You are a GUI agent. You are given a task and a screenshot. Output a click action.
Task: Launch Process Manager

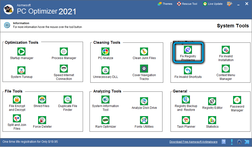(64, 52)
